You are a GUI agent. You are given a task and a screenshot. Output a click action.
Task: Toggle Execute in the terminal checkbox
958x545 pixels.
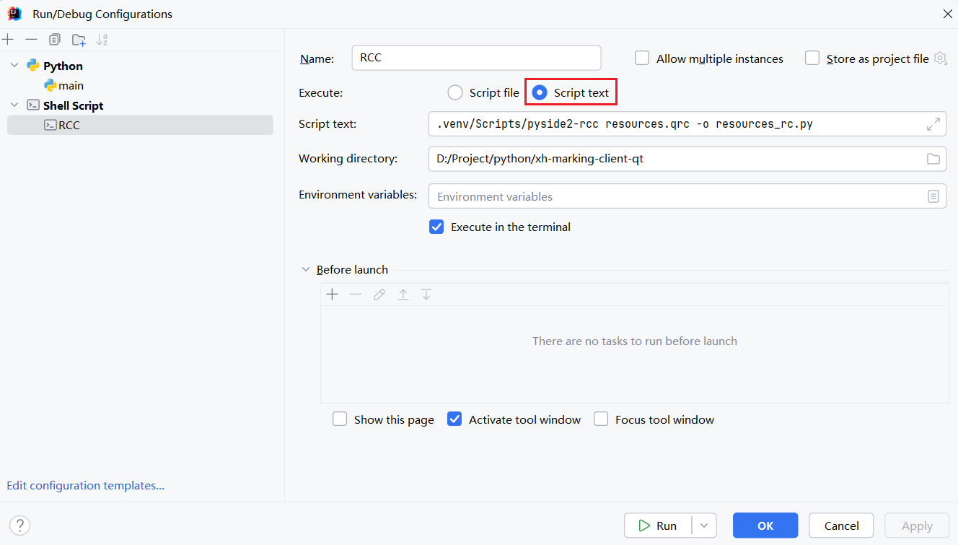436,227
